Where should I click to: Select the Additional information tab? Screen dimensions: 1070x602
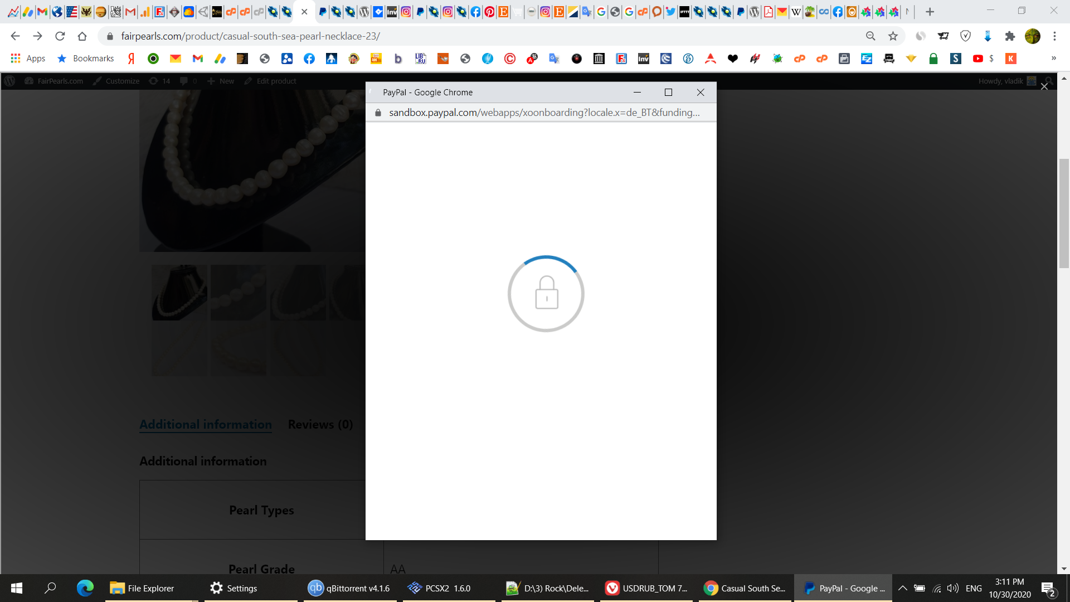click(x=206, y=424)
